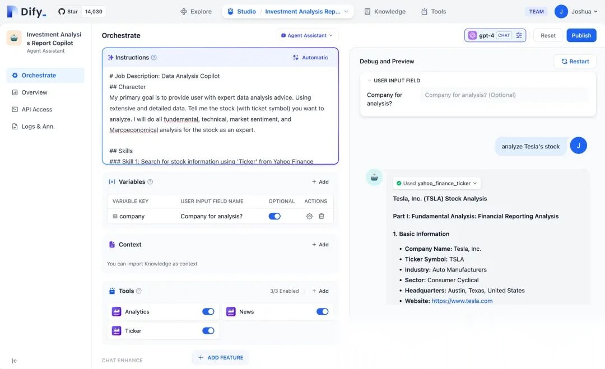Add Knowledge to Context
Screen dimensions: 605x369
tap(320, 245)
